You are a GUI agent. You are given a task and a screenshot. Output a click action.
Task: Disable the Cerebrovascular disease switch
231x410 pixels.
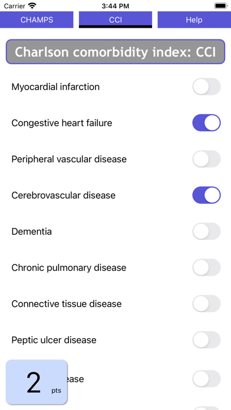pyautogui.click(x=206, y=195)
